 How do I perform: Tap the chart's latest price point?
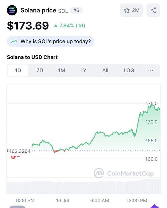pos(160,110)
